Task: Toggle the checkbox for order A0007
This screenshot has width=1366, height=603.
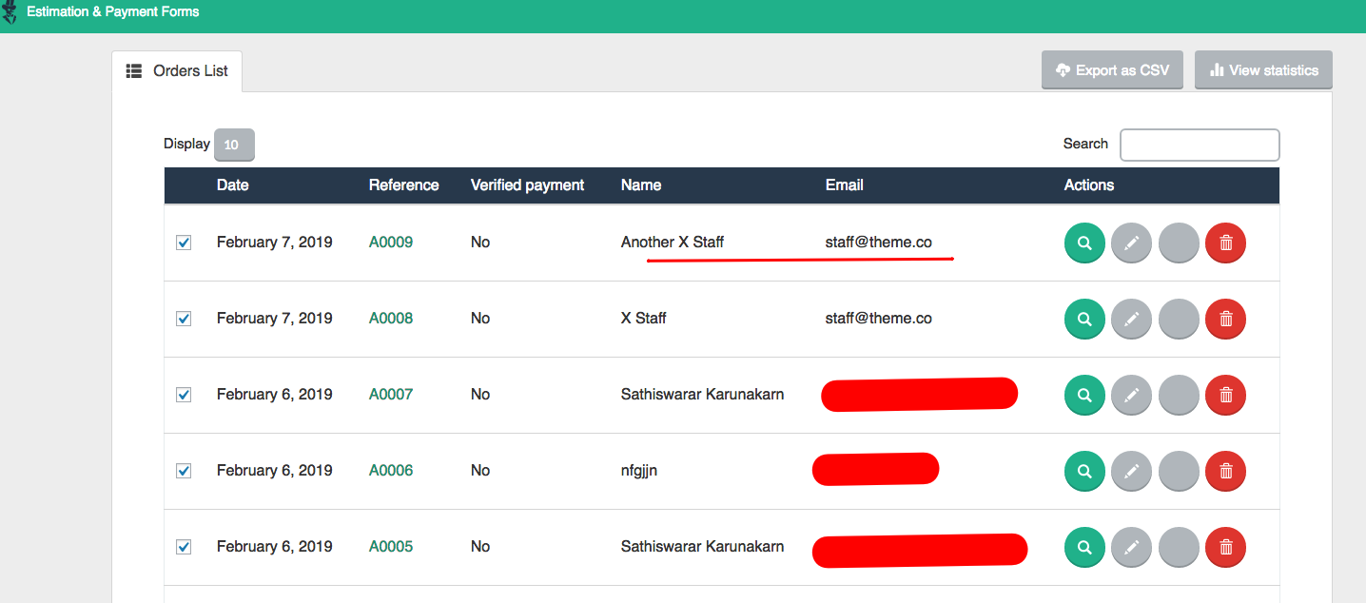Action: pos(184,395)
